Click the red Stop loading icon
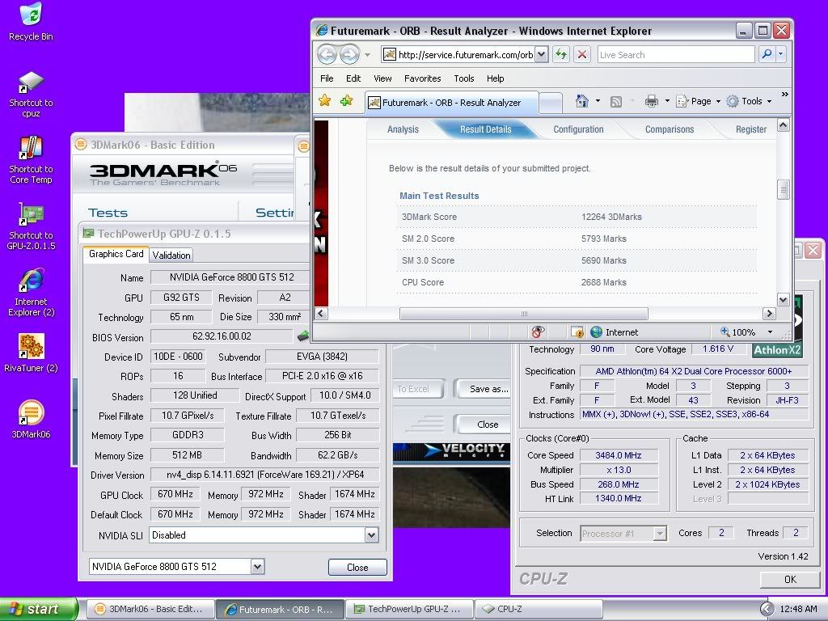 click(x=582, y=54)
